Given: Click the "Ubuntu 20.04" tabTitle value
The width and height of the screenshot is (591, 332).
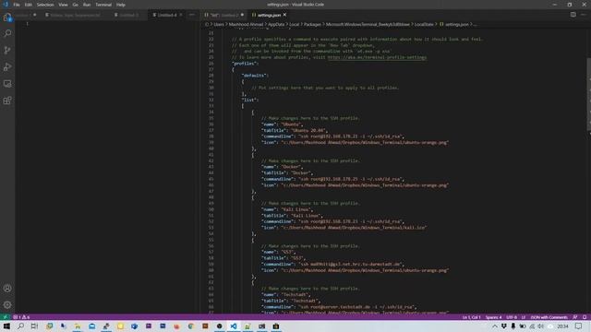Looking at the screenshot, I should [x=308, y=131].
